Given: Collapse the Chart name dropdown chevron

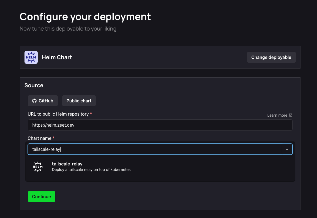Looking at the screenshot, I should 287,150.
